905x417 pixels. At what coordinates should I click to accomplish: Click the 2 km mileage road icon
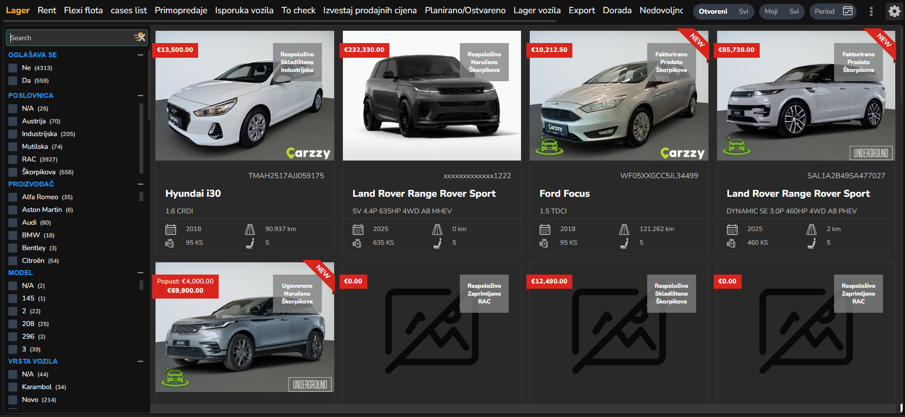pos(811,229)
